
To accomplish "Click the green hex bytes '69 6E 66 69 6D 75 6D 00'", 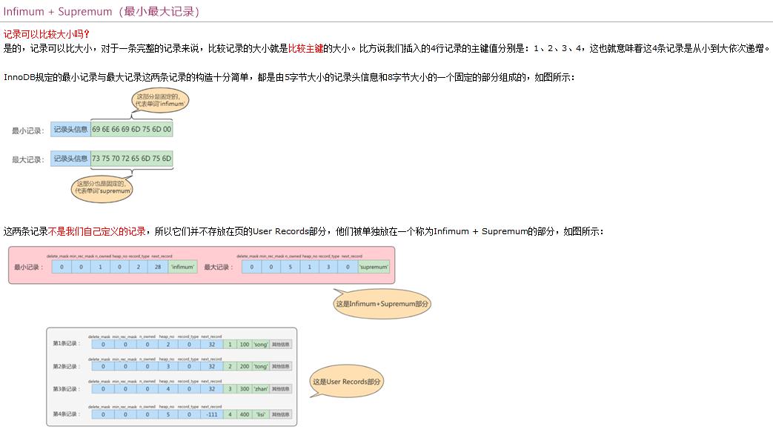I will point(132,130).
